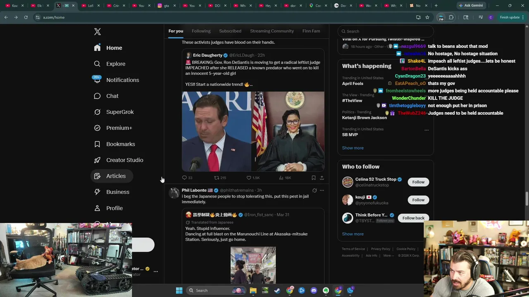This screenshot has height=297, width=529.
Task: Open Chat from sidebar
Action: tap(106, 96)
